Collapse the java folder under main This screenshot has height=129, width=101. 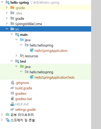pyautogui.click(x=16, y=40)
